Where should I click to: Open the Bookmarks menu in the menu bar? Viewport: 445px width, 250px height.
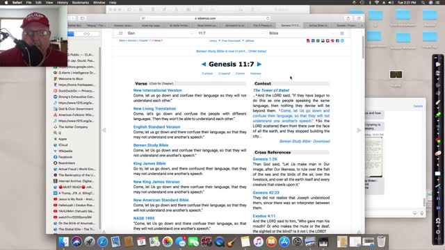click(x=81, y=3)
